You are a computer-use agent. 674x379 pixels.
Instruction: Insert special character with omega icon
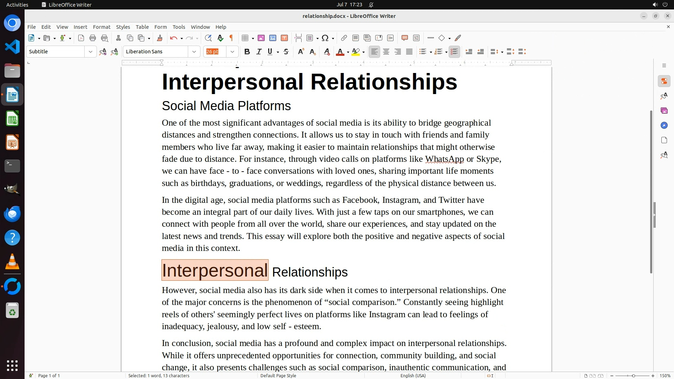tap(325, 38)
